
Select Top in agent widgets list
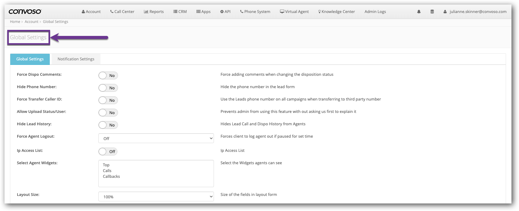106,165
